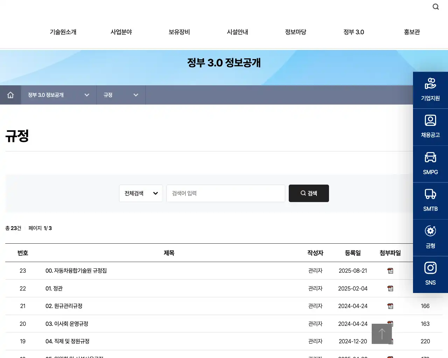Screen dimensions: 448x358
Task: Select the SMPG car icon
Action: 430,164
